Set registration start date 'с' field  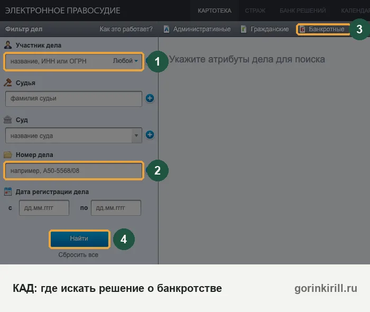44,208
